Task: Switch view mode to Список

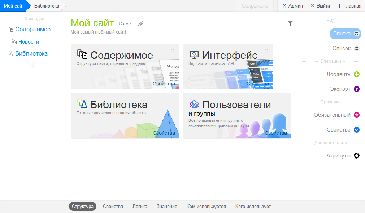Action: 346,48
